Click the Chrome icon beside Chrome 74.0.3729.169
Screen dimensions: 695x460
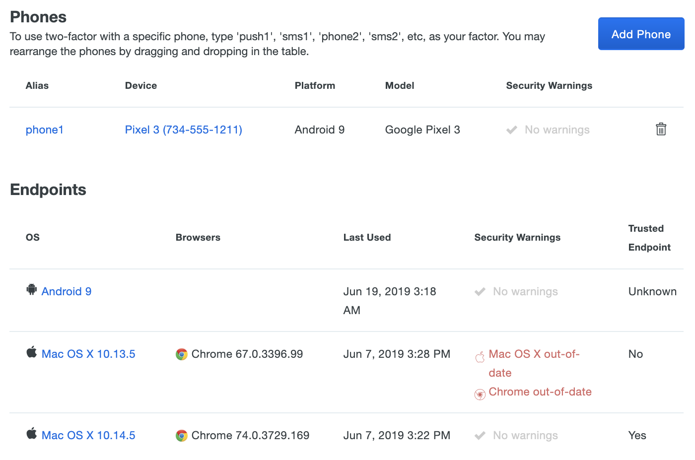[182, 435]
